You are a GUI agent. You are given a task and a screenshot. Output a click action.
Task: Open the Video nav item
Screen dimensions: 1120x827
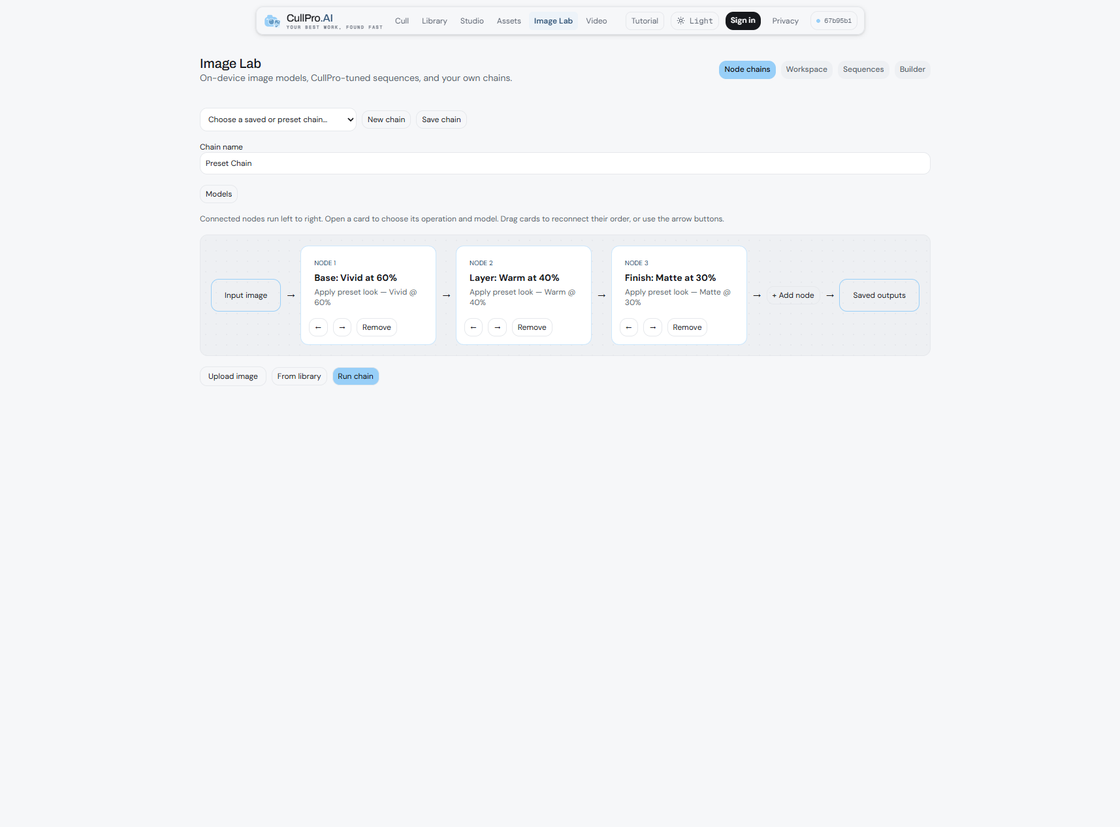tap(596, 21)
